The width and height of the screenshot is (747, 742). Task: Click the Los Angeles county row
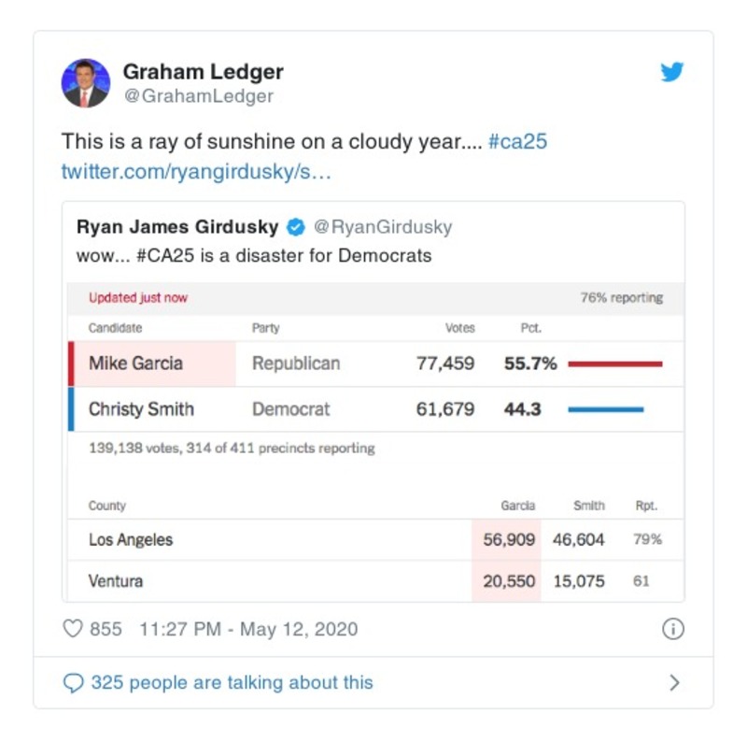coord(131,540)
